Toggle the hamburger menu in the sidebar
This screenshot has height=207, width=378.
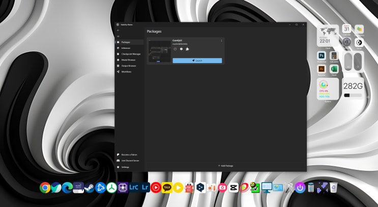tap(118, 37)
